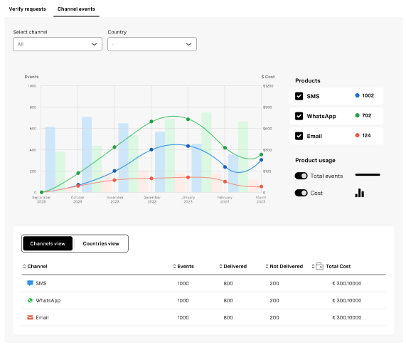This screenshot has width=406, height=350.
Task: Click the blue data point at January
Action: click(188, 146)
